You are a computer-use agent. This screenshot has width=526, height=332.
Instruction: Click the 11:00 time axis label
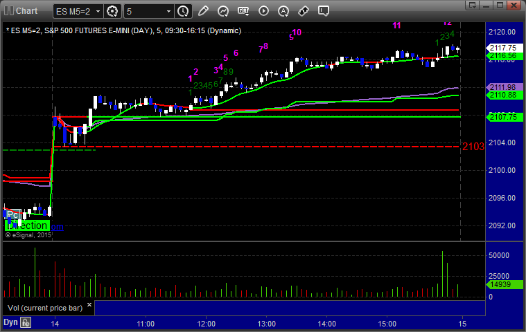pos(146,324)
